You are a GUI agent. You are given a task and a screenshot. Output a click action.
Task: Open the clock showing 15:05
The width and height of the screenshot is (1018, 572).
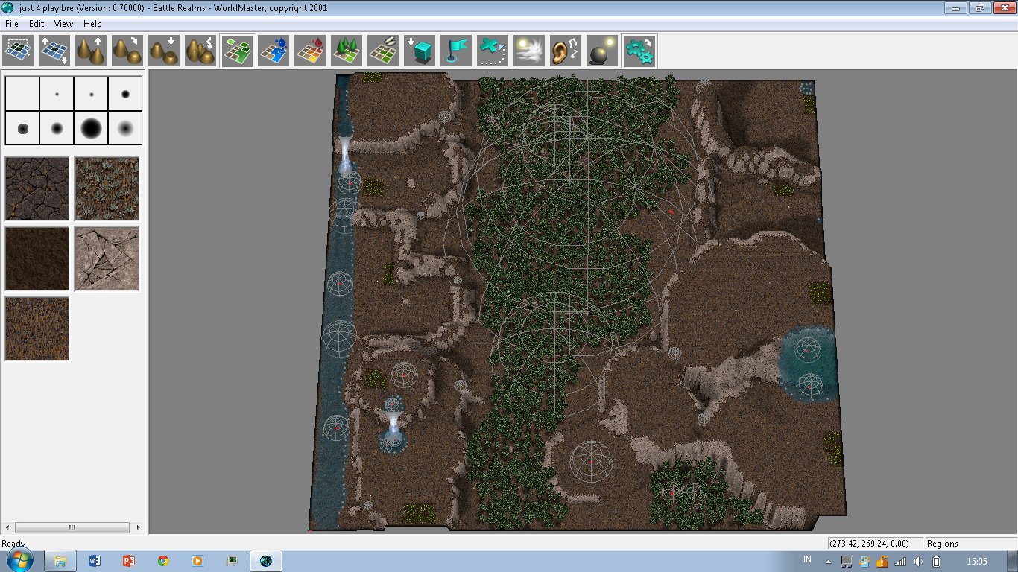[x=976, y=562]
